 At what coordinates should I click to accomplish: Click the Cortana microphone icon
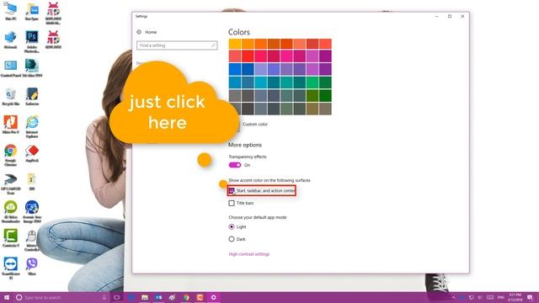[x=104, y=297]
